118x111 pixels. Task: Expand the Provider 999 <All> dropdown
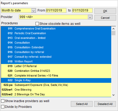click(x=90, y=17)
